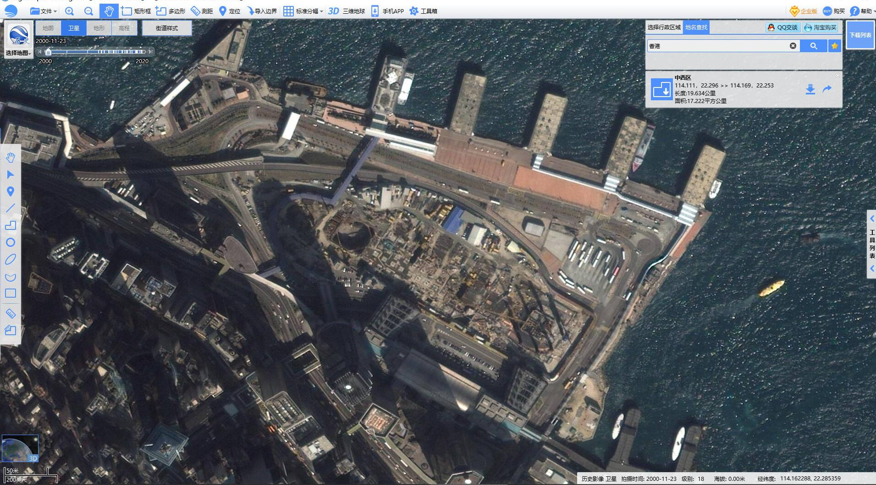The image size is (876, 485).
Task: Click the share arrow in 中西区 result
Action: pos(827,89)
